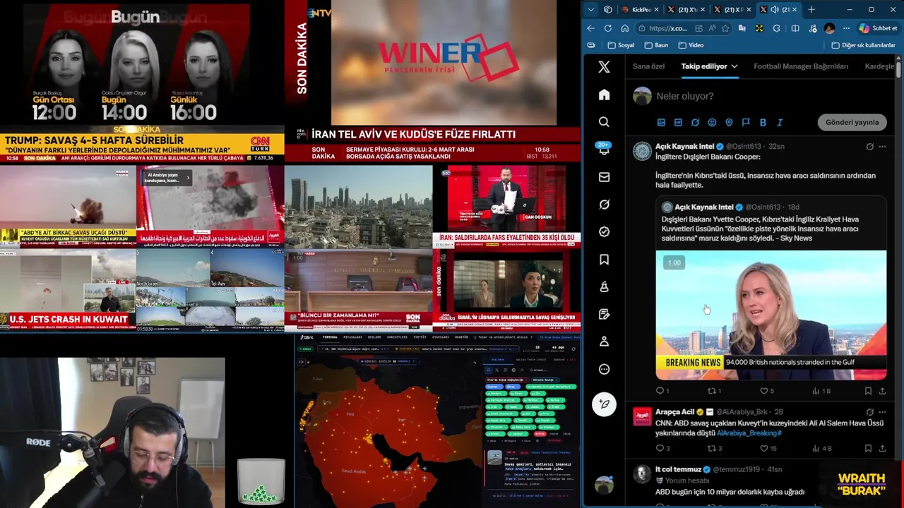The height and width of the screenshot is (508, 904).
Task: Open the browser profile avatar menu
Action: click(x=829, y=28)
